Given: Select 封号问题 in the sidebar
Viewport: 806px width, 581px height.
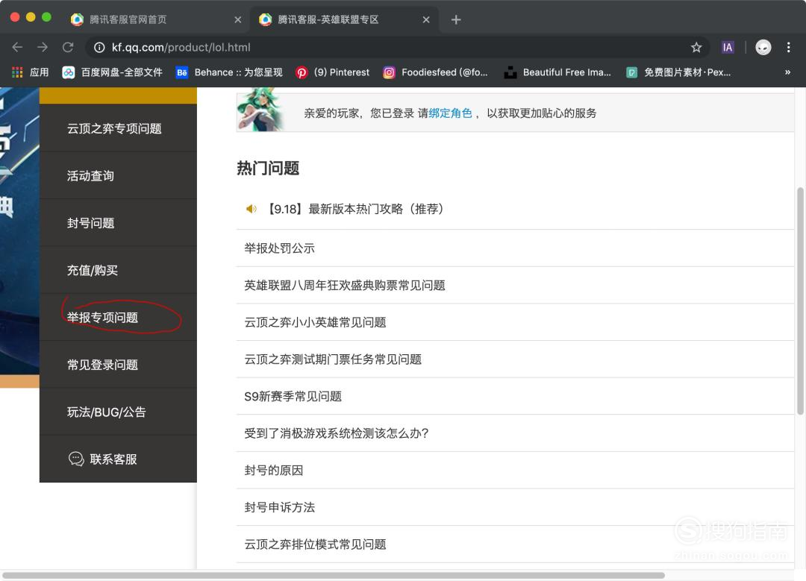Looking at the screenshot, I should tap(118, 223).
